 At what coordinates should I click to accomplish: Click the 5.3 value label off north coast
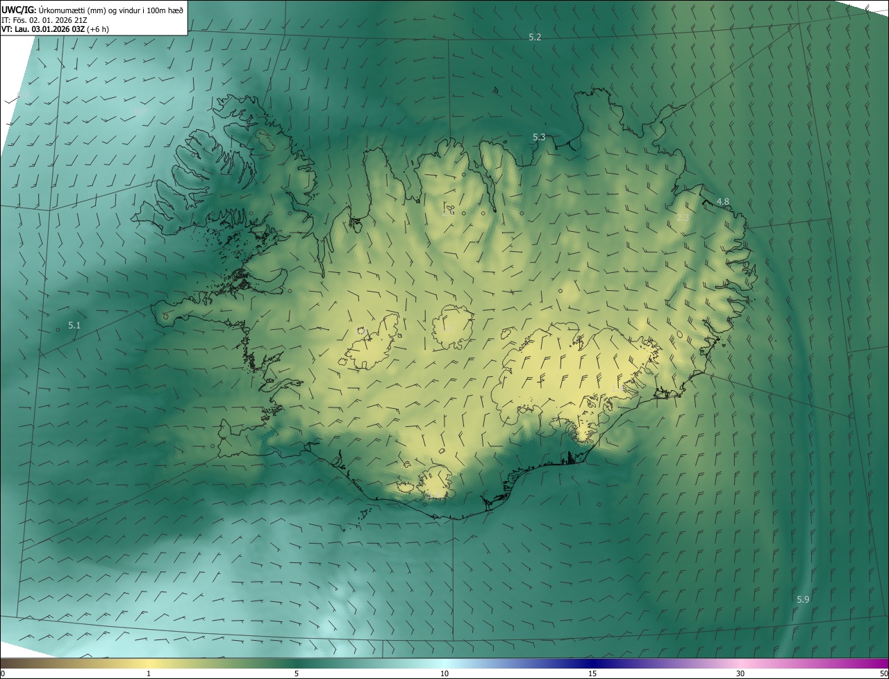point(539,137)
